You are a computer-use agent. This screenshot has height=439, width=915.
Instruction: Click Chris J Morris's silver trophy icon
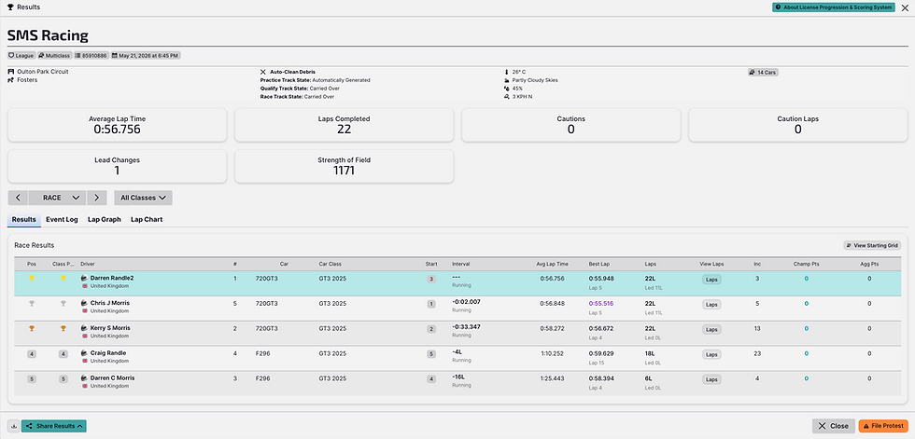32,303
